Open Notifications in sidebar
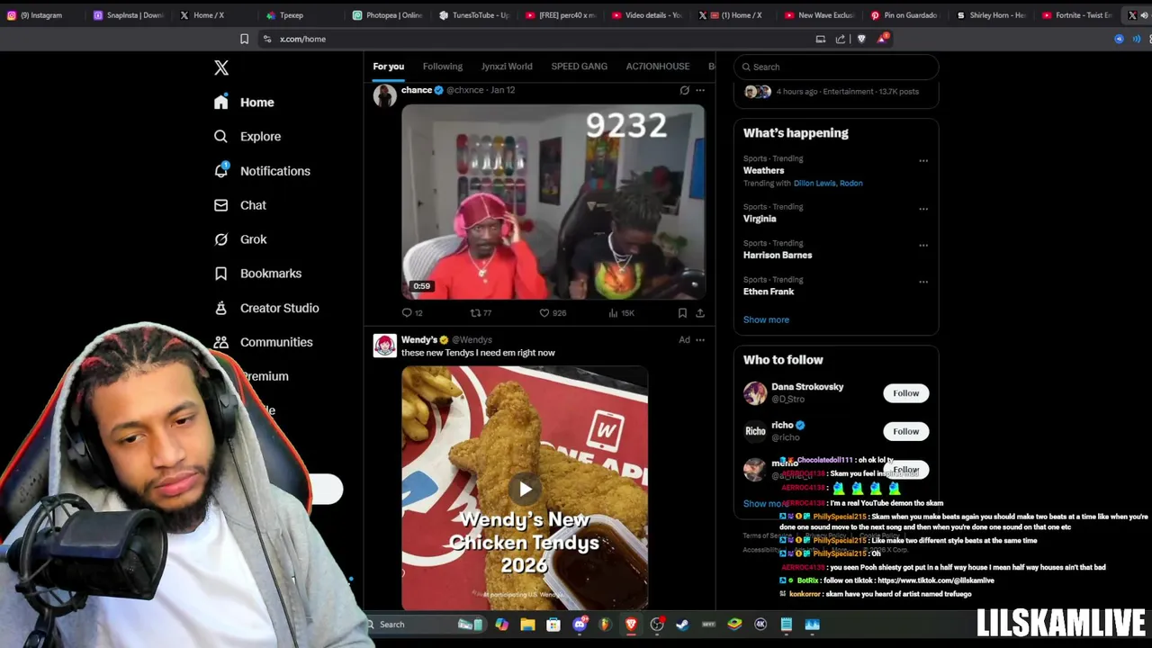The image size is (1152, 648). coord(262,171)
